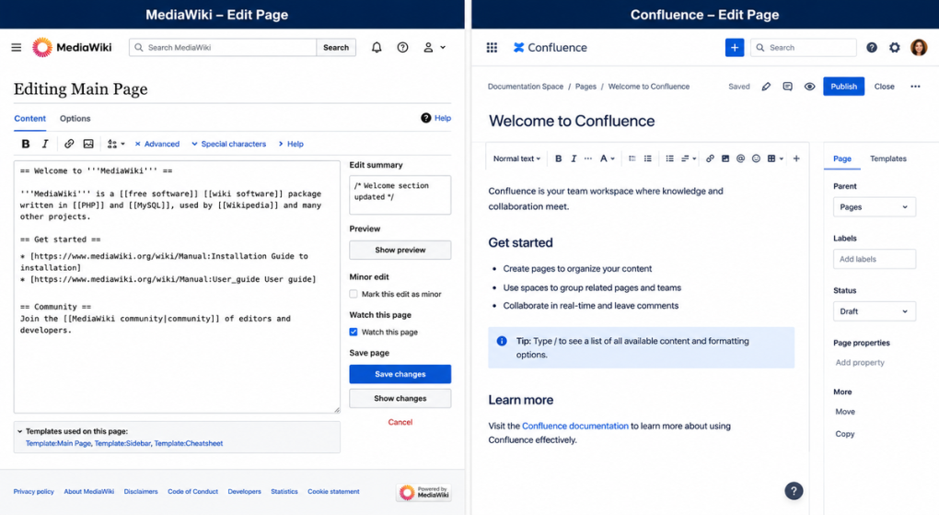The image size is (939, 515).
Task: Switch to MediaWiki Content tab
Action: click(x=30, y=119)
